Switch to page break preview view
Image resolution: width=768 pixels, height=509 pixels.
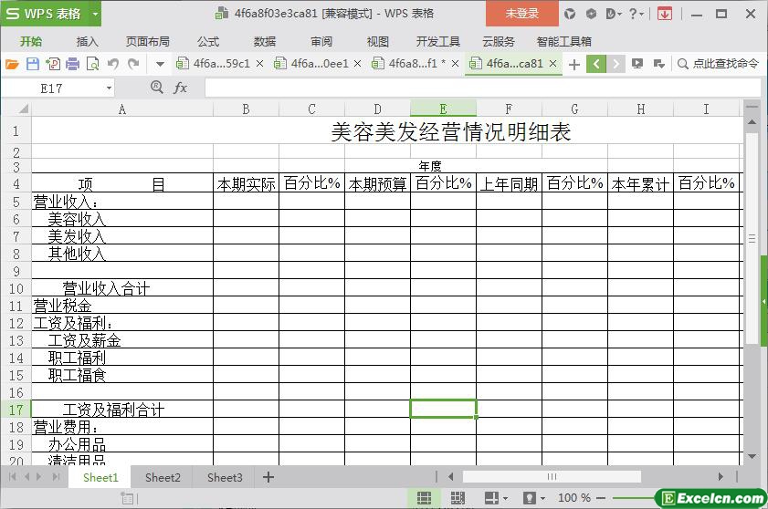[458, 498]
